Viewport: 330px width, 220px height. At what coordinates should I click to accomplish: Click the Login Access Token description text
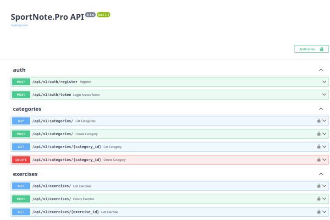tap(86, 95)
